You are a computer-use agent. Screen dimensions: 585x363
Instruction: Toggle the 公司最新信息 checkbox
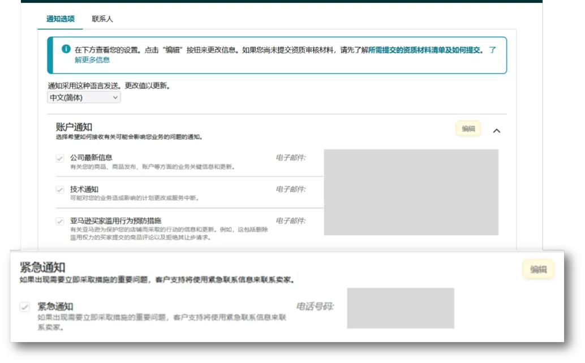(x=61, y=158)
